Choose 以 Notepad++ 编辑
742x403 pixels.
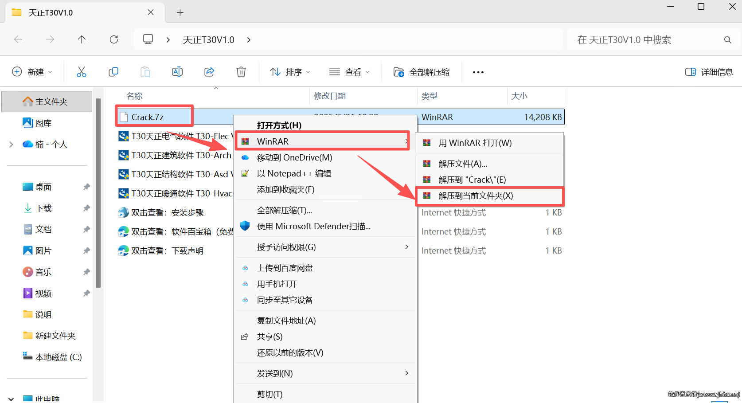(x=325, y=173)
